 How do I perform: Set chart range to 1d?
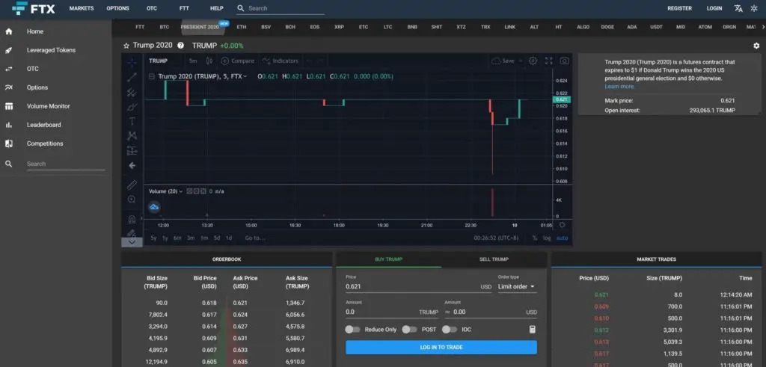(229, 238)
